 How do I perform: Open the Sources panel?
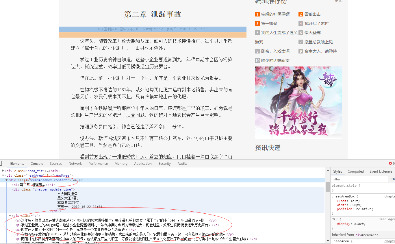coord(55,163)
